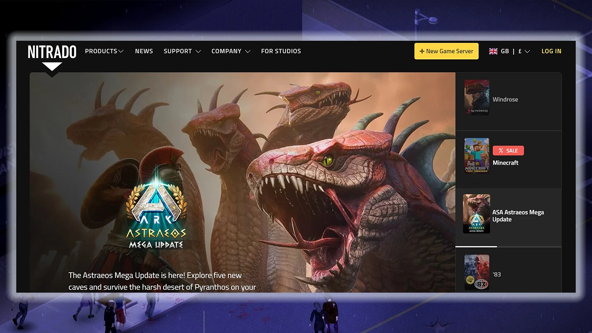Click the UK flag icon

click(x=493, y=51)
